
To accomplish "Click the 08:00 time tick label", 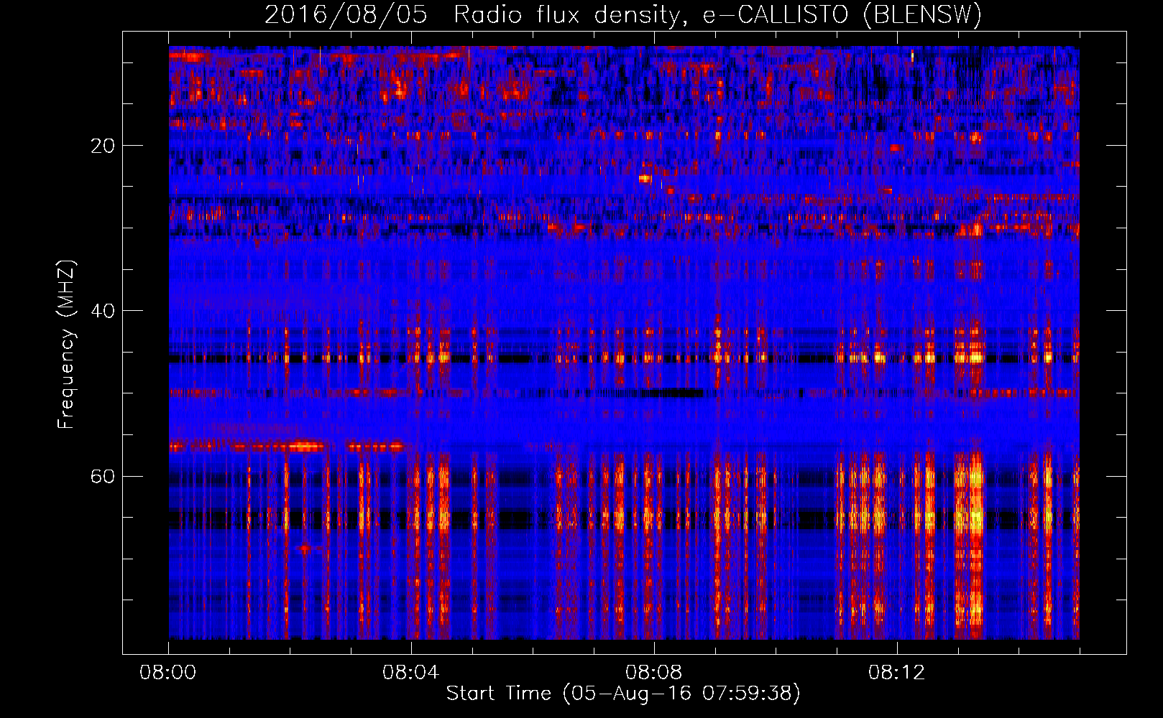I will (168, 673).
